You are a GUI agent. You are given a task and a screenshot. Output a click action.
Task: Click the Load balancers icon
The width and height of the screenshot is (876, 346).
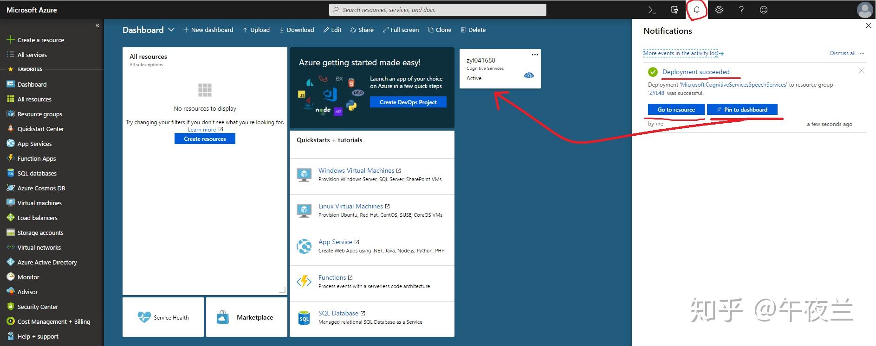click(11, 218)
